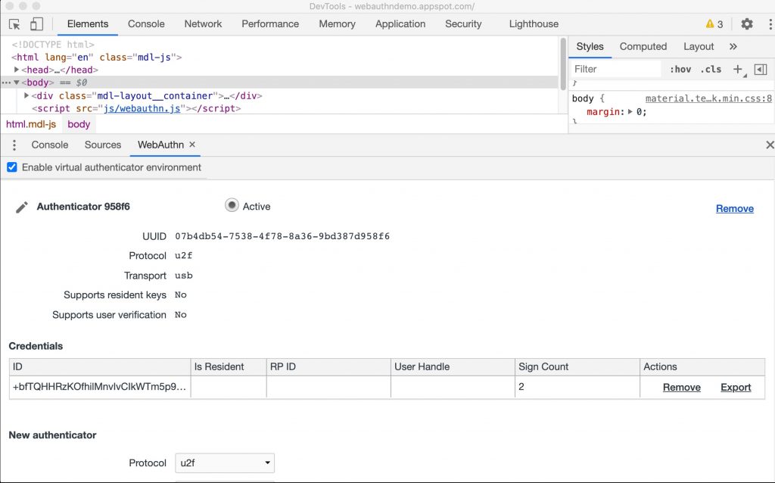Click the User Handle column header
The height and width of the screenshot is (483, 775).
pyautogui.click(x=453, y=367)
